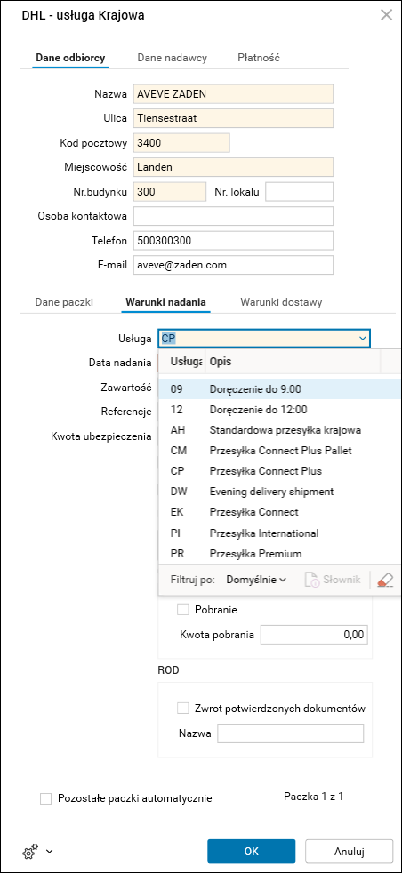Open the Płatność tab
The width and height of the screenshot is (402, 873).
pyautogui.click(x=259, y=58)
